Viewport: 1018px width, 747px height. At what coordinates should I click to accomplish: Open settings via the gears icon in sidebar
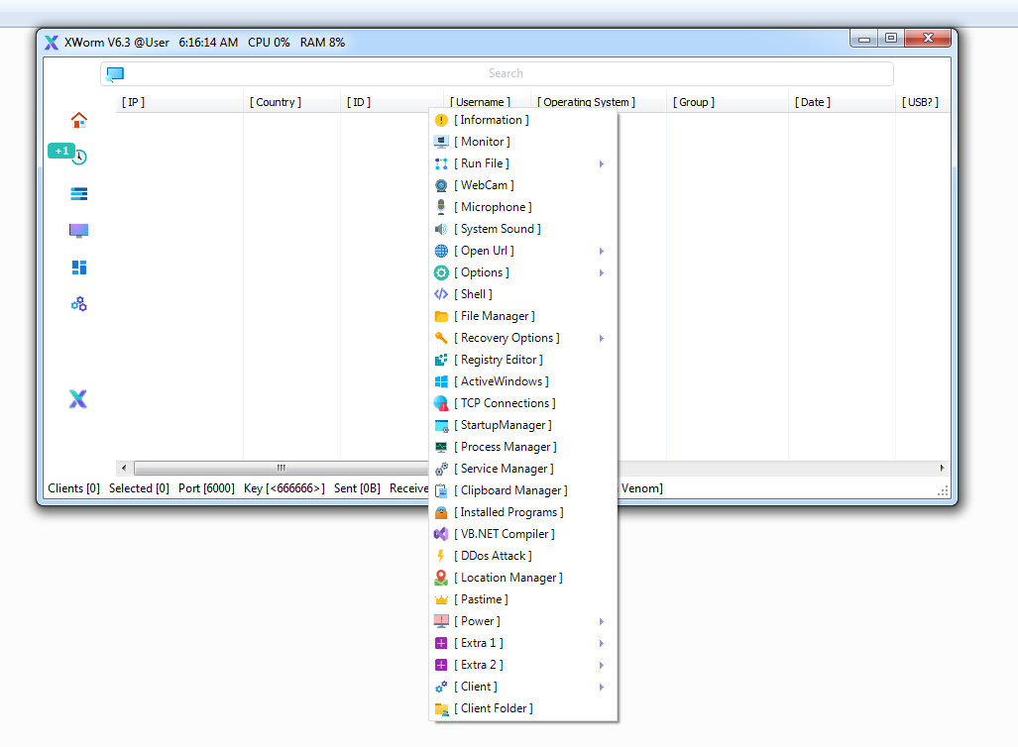(77, 303)
